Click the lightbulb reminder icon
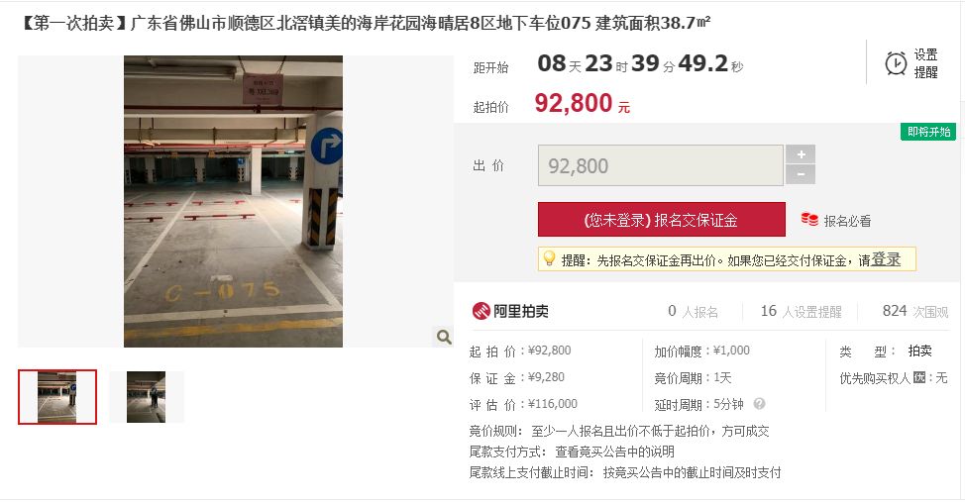Viewport: 965px width, 503px height. [x=549, y=258]
